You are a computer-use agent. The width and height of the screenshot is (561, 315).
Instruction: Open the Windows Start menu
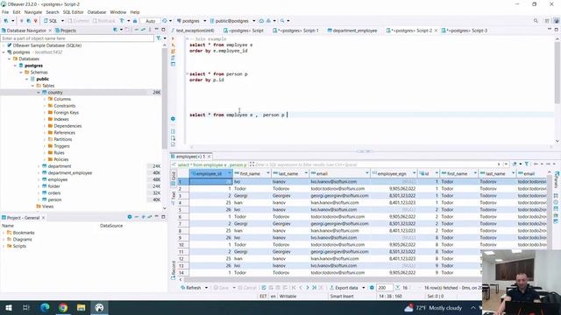[9, 307]
